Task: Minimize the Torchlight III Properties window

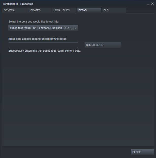Action: (x=148, y=4)
